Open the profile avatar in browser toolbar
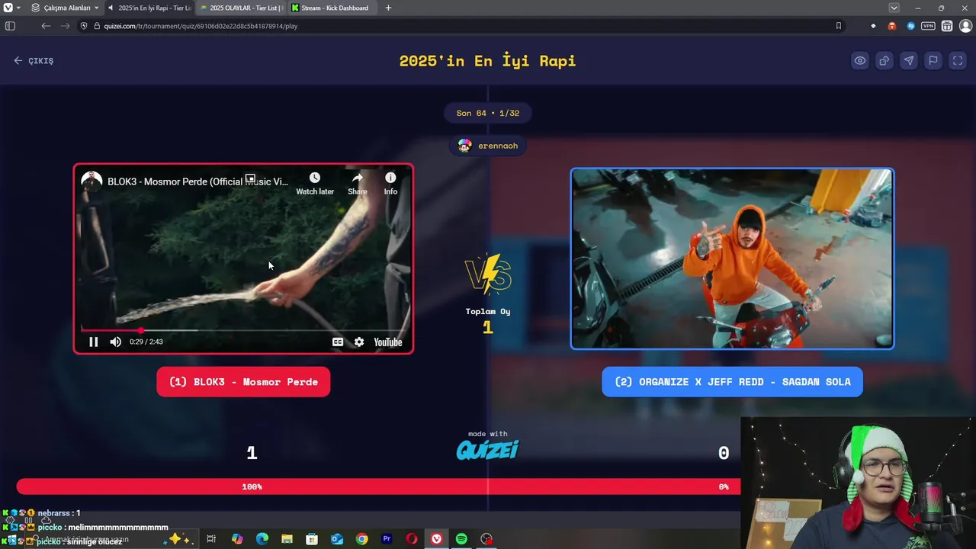 pos(965,26)
